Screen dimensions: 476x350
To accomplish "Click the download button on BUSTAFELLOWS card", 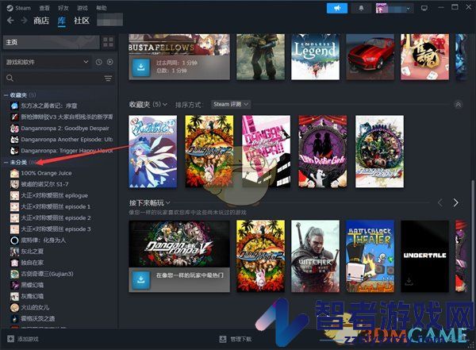I will (141, 67).
